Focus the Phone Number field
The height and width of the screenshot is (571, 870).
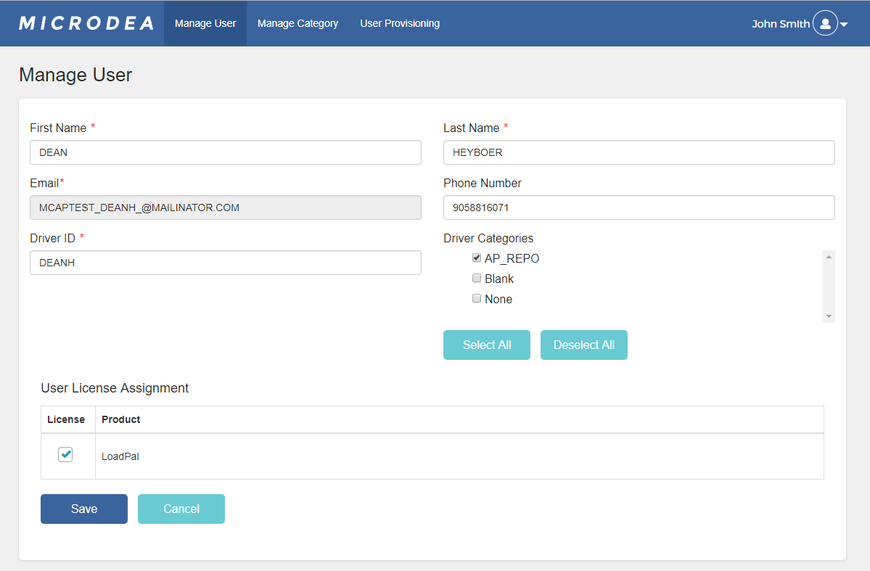click(x=639, y=208)
